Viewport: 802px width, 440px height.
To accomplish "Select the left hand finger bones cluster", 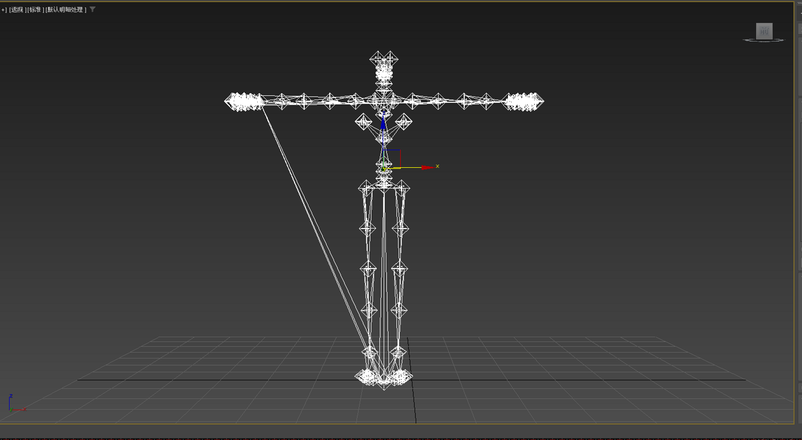I will tap(244, 101).
